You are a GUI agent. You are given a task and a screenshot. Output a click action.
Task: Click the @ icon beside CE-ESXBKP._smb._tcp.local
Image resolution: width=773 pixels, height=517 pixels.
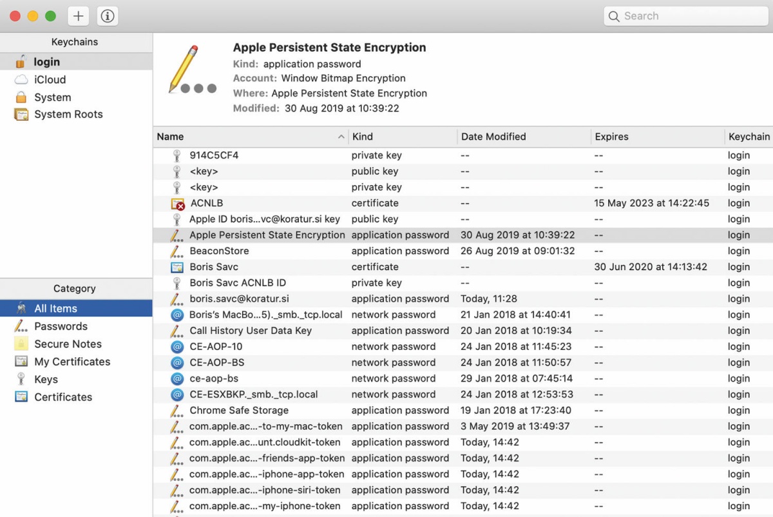coord(177,395)
